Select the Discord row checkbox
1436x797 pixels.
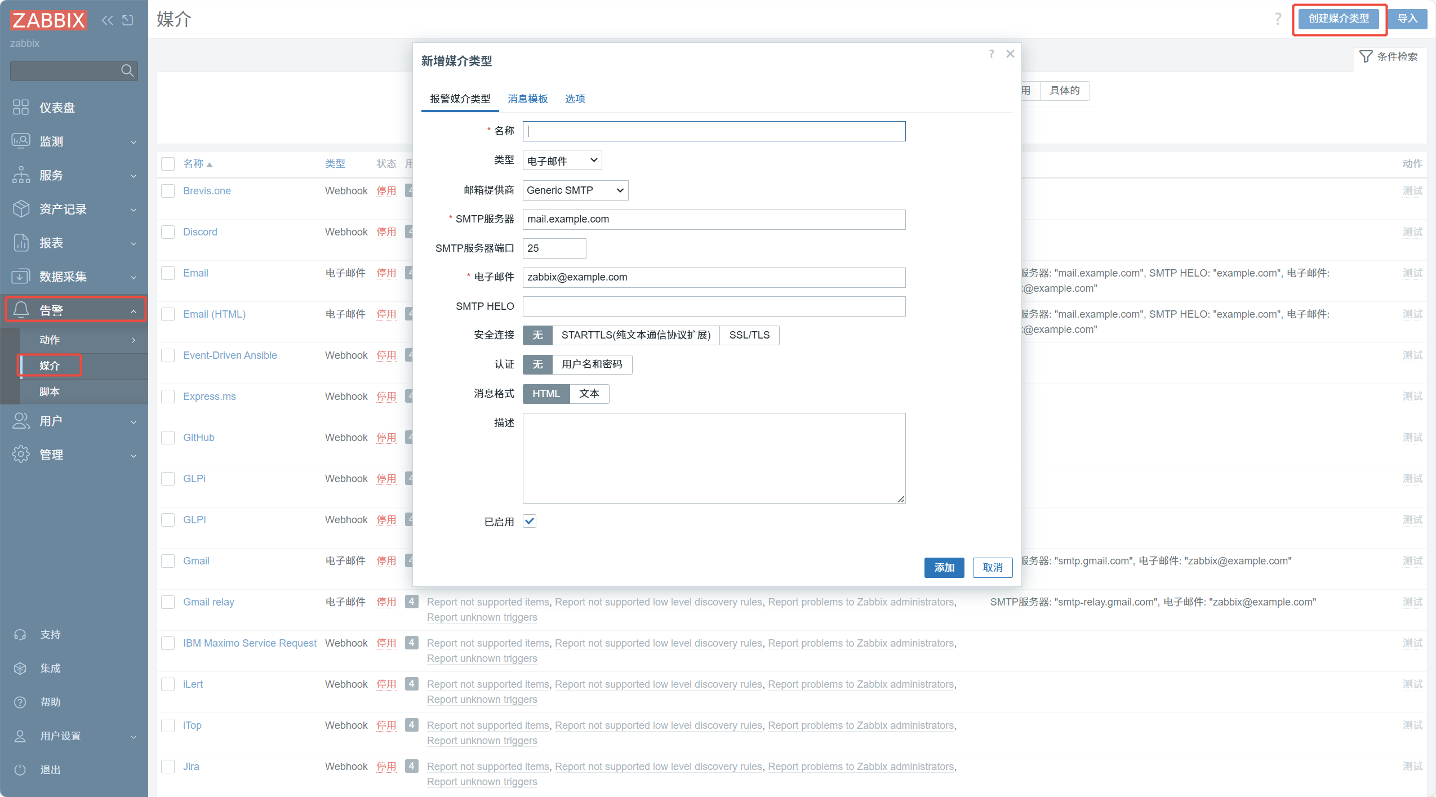point(168,232)
